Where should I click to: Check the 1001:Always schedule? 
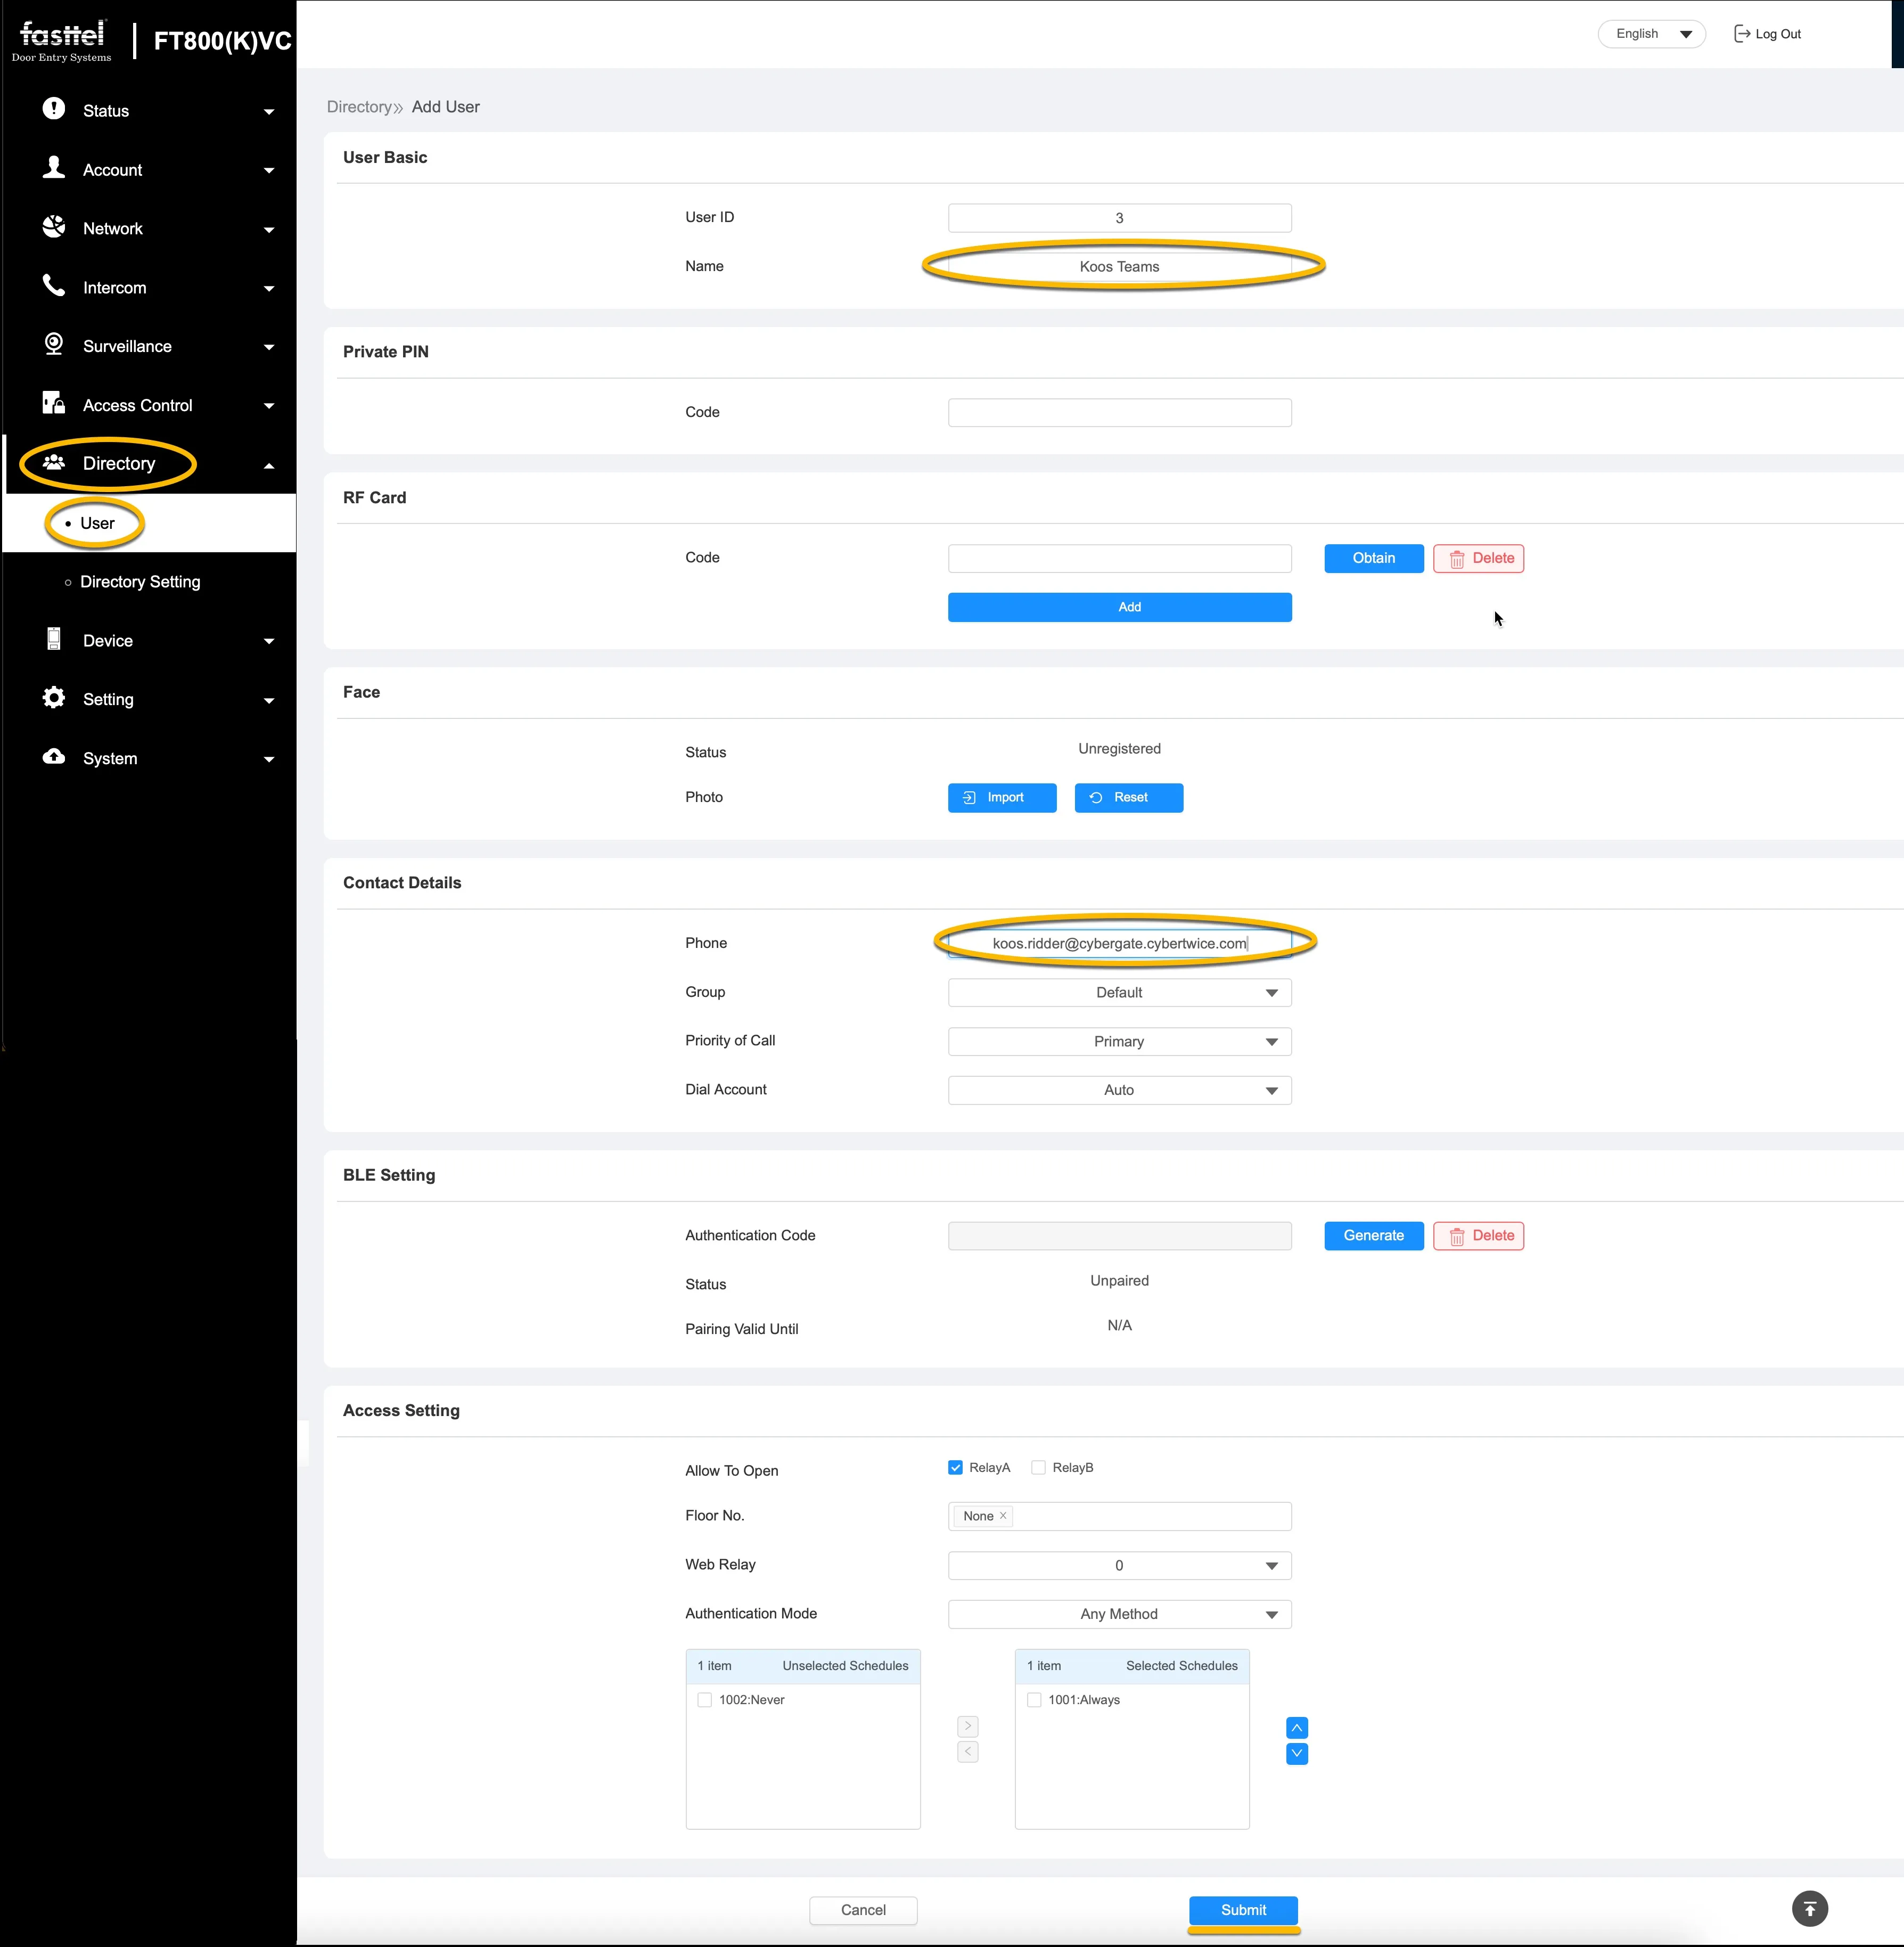(x=1034, y=1700)
